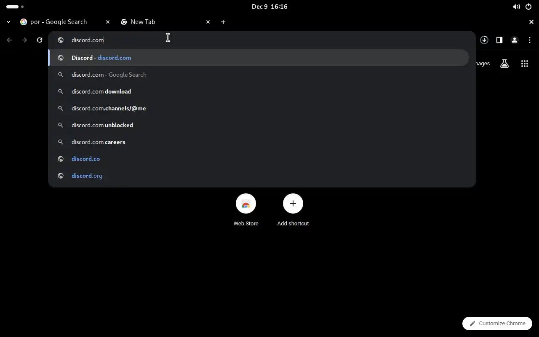The height and width of the screenshot is (337, 539).
Task: Select the 'Discord - discord.com' suggestion
Action: (259, 58)
